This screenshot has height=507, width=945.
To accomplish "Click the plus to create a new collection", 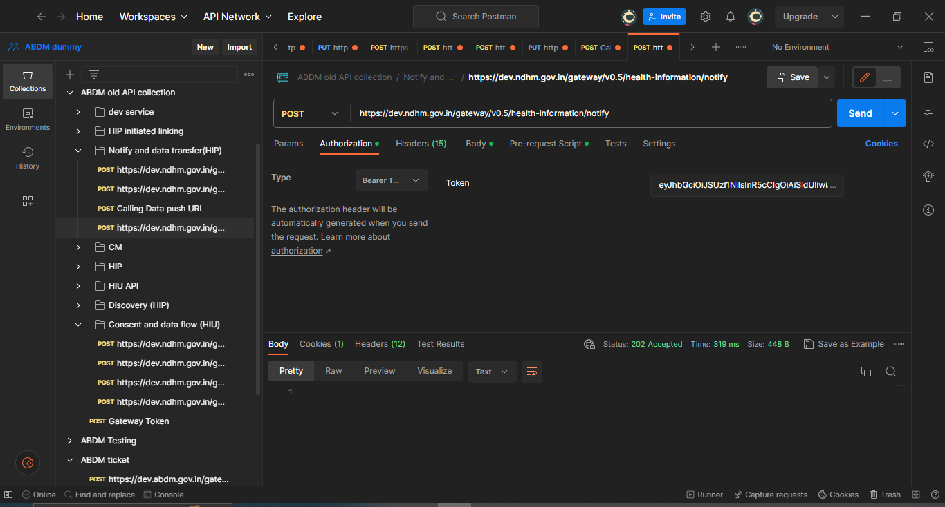I will coord(70,75).
